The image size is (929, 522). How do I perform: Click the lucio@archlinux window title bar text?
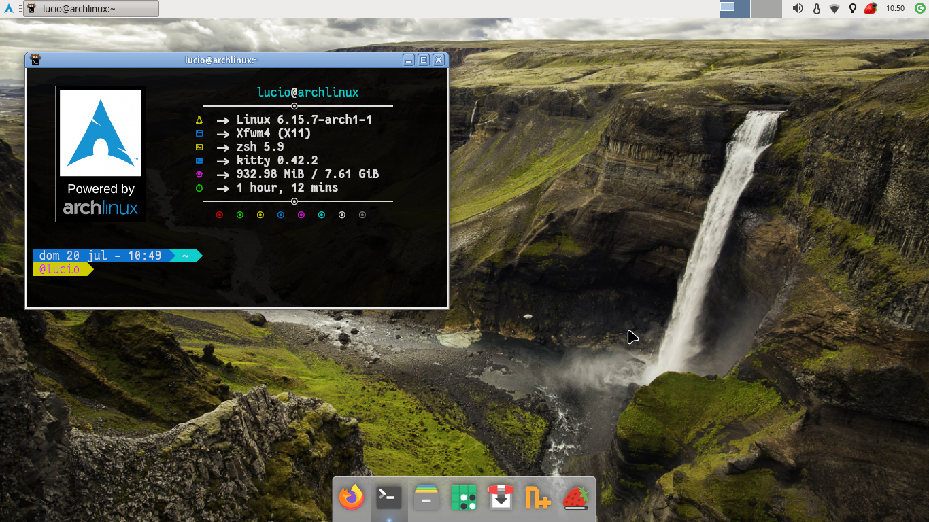click(x=222, y=60)
